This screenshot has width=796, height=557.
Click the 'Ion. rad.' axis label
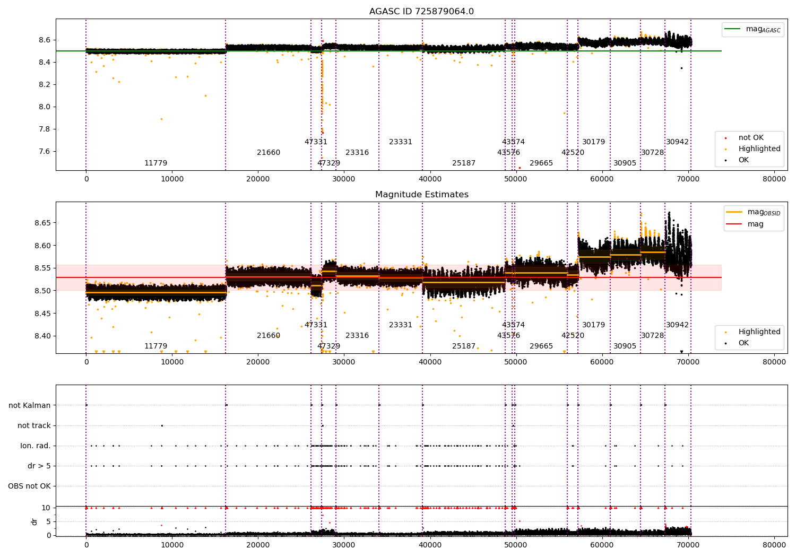pos(36,446)
